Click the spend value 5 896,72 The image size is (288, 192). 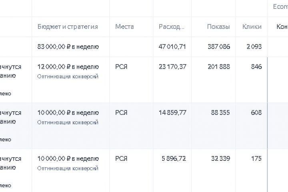174,159
